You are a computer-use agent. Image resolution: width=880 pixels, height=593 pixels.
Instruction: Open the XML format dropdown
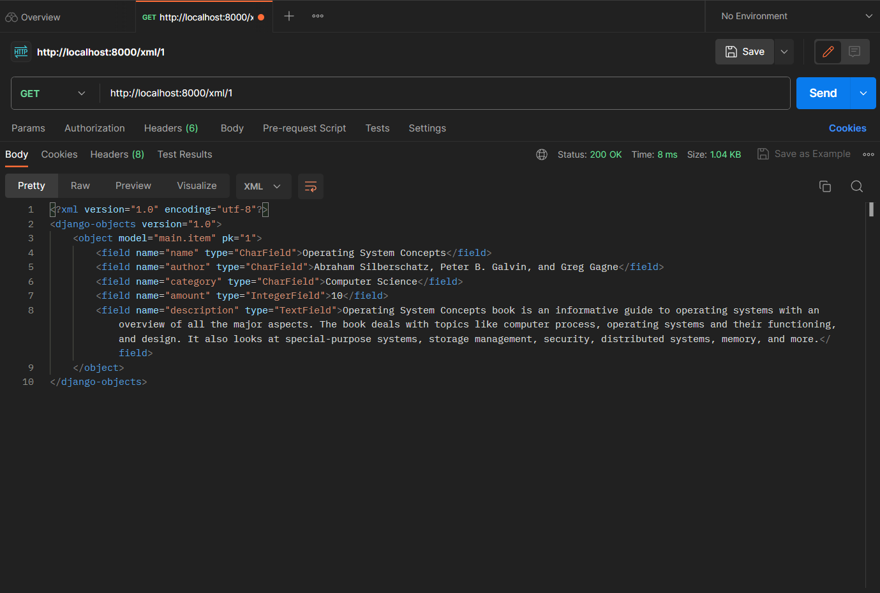[264, 186]
